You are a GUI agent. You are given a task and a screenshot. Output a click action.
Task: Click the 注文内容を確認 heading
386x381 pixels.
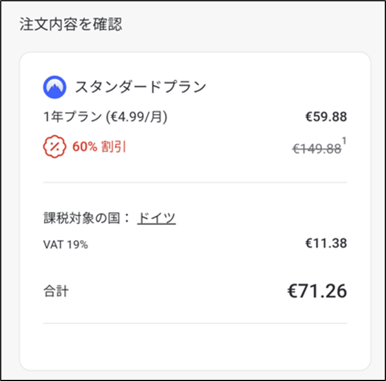(71, 25)
